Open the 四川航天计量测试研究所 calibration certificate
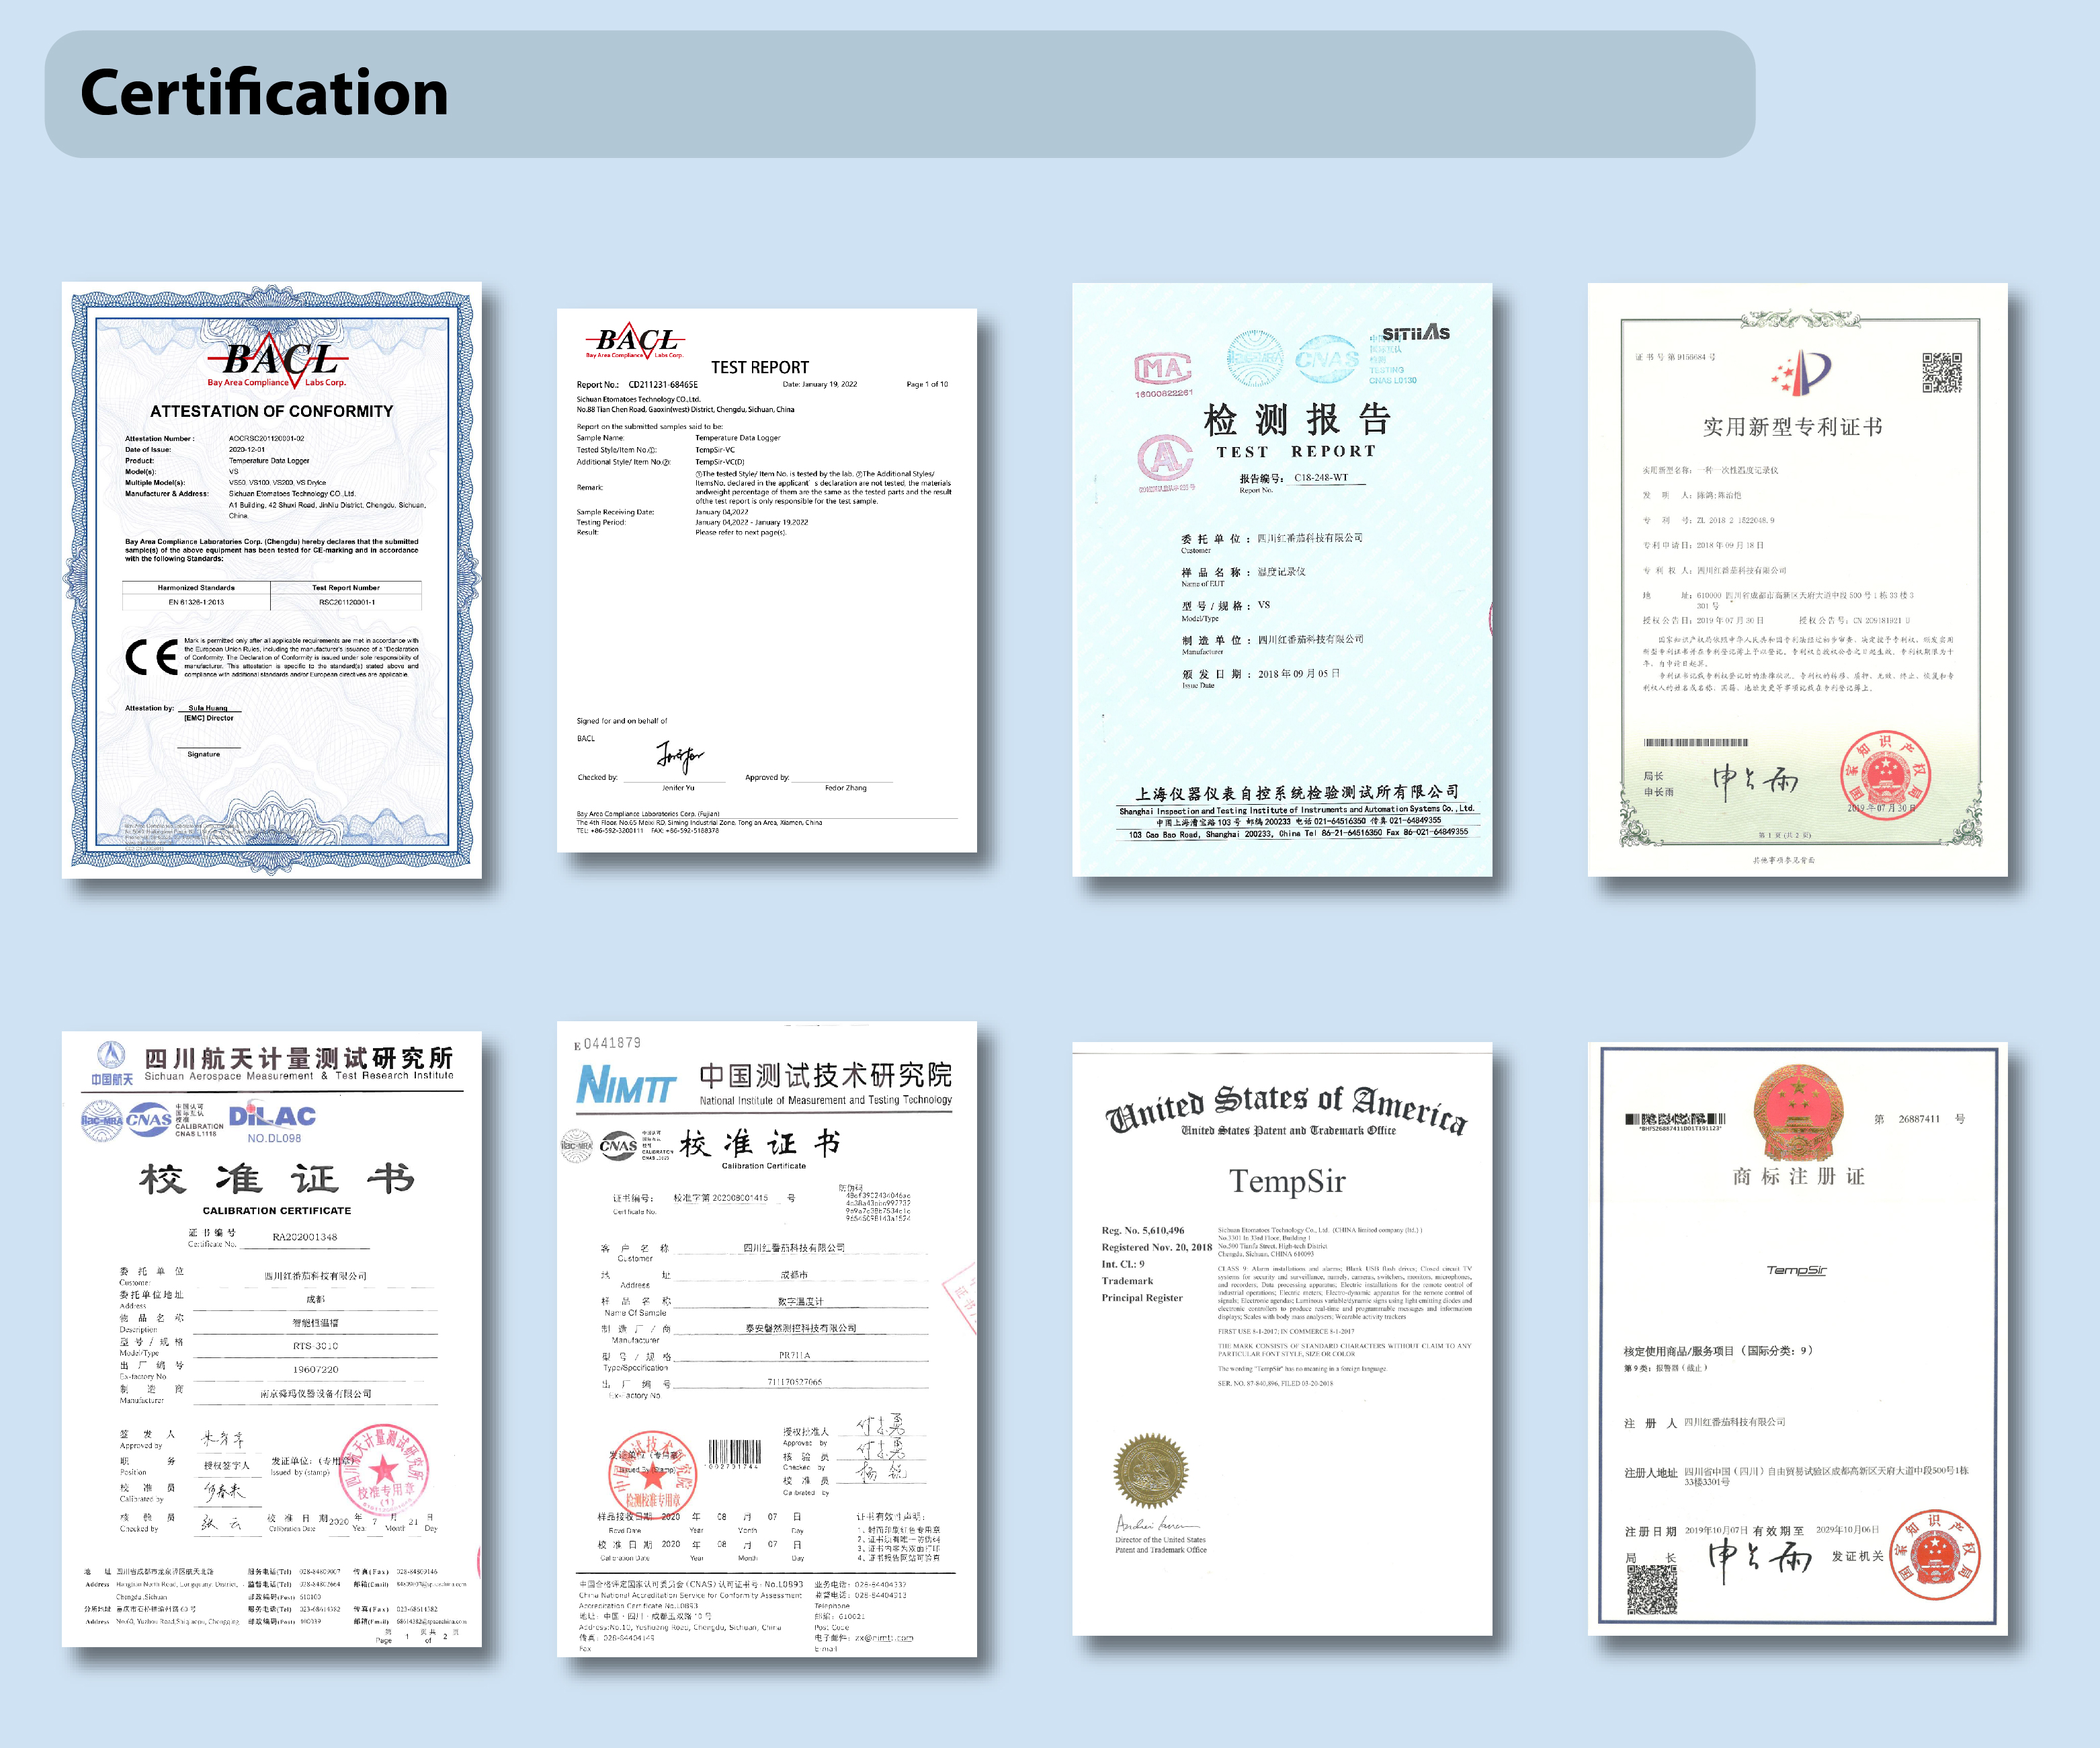The width and height of the screenshot is (2100, 1748). click(x=271, y=1339)
